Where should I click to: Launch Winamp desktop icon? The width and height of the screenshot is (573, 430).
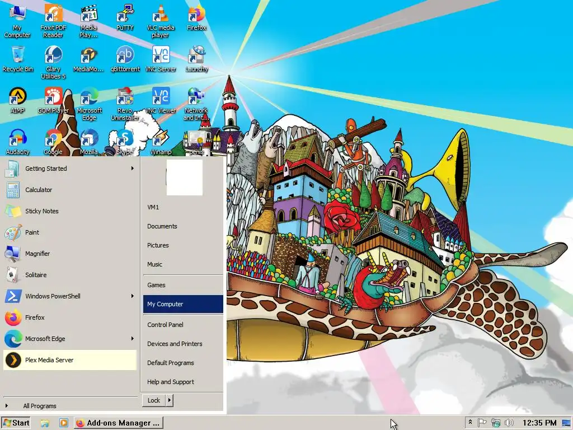click(161, 142)
